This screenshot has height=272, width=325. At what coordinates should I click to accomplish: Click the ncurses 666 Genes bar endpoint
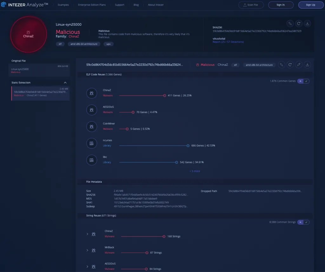pos(188,146)
